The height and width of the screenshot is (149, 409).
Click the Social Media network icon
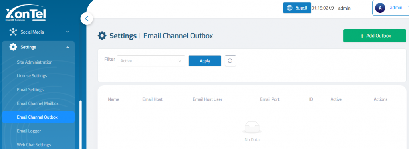click(x=13, y=32)
